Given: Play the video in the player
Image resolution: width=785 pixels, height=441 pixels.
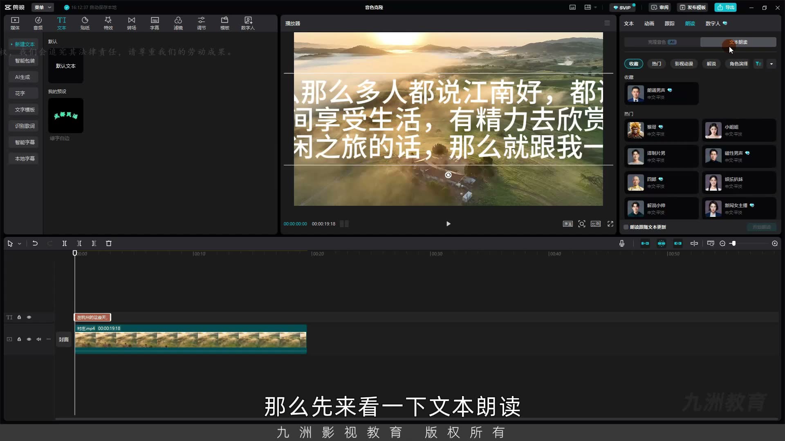Looking at the screenshot, I should (x=448, y=224).
